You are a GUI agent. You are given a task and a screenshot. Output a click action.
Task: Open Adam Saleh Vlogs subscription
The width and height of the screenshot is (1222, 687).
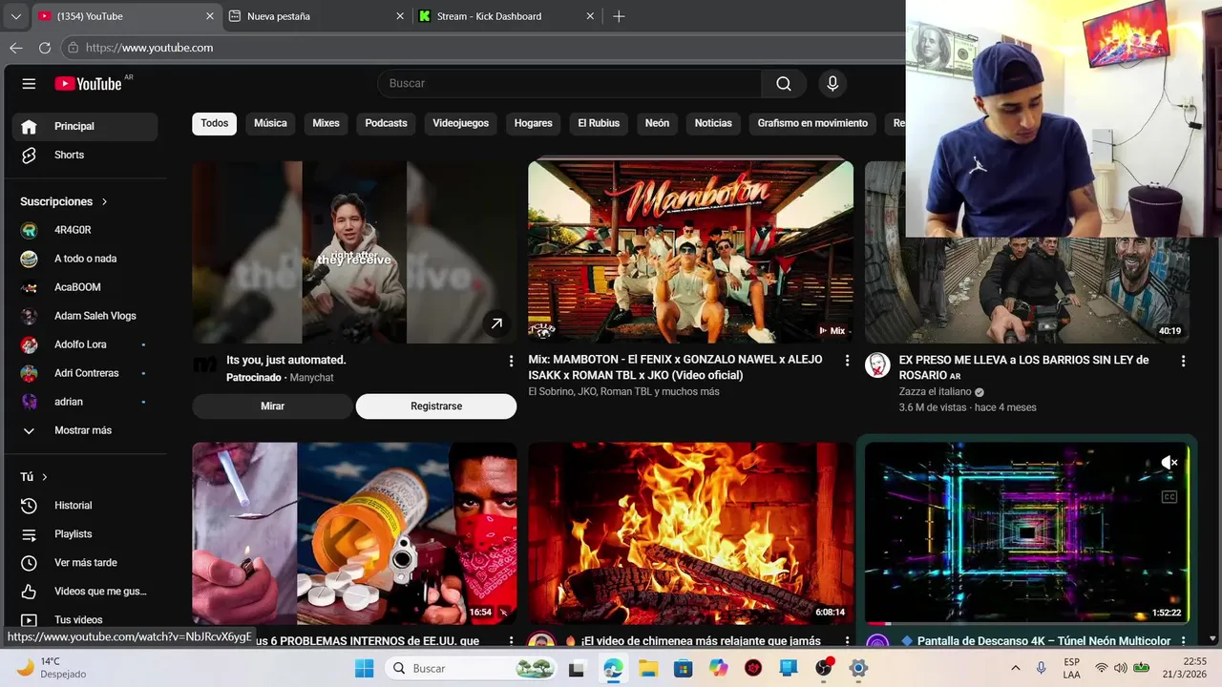click(85, 316)
